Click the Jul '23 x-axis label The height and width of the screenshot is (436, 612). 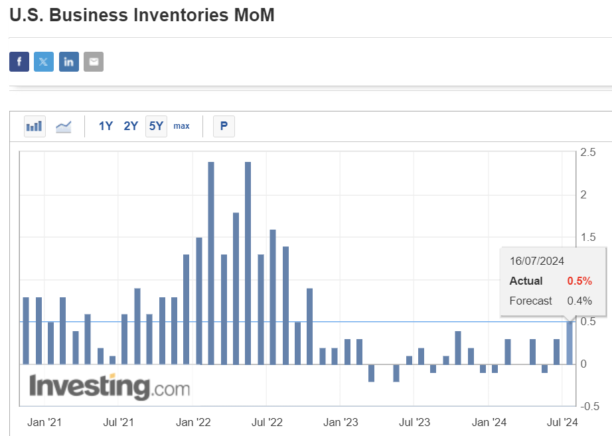414,422
